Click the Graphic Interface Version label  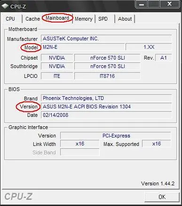point(47,136)
